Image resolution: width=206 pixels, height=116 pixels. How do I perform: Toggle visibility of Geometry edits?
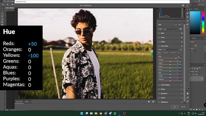(x=182, y=94)
